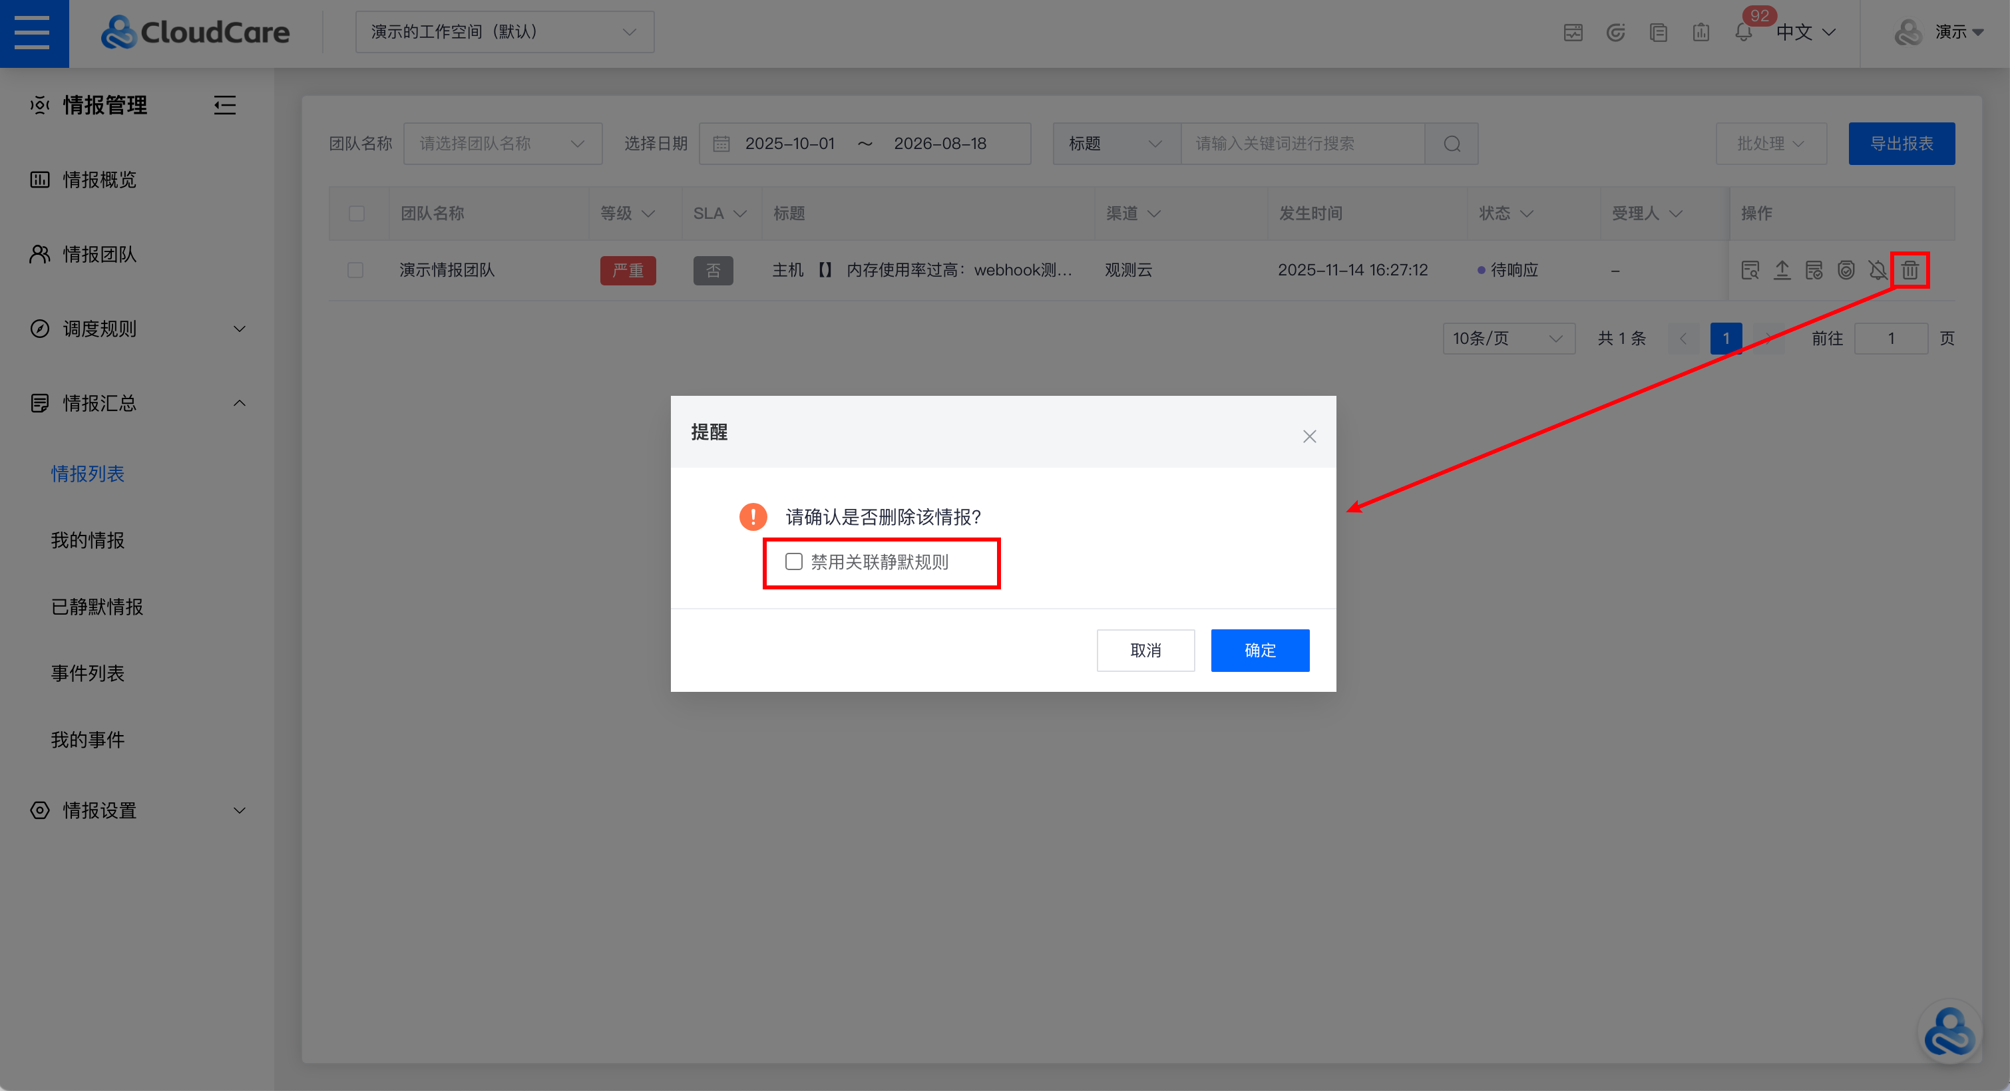Close the 提醒 dialog with X

click(1309, 436)
